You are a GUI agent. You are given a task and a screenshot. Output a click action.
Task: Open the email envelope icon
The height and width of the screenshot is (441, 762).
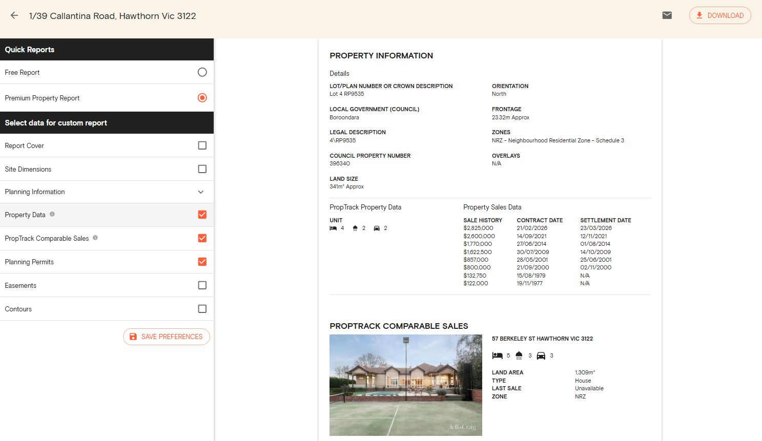click(x=667, y=15)
